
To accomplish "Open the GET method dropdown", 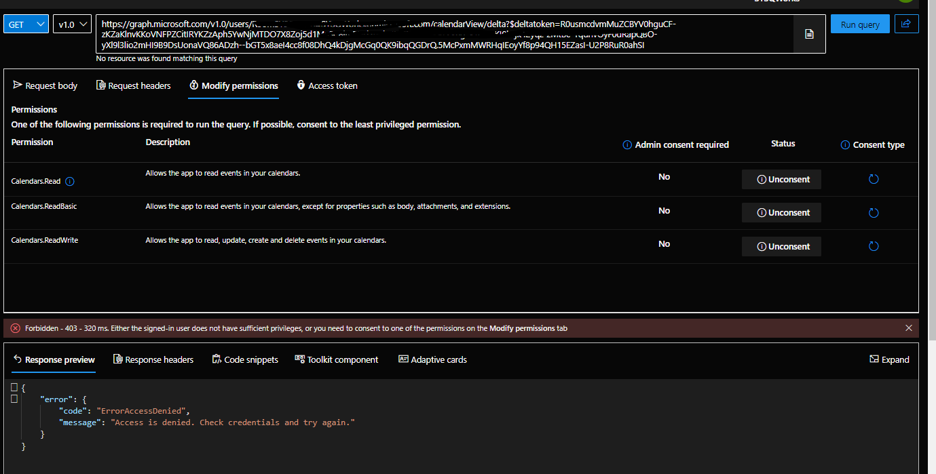I will click(x=26, y=24).
